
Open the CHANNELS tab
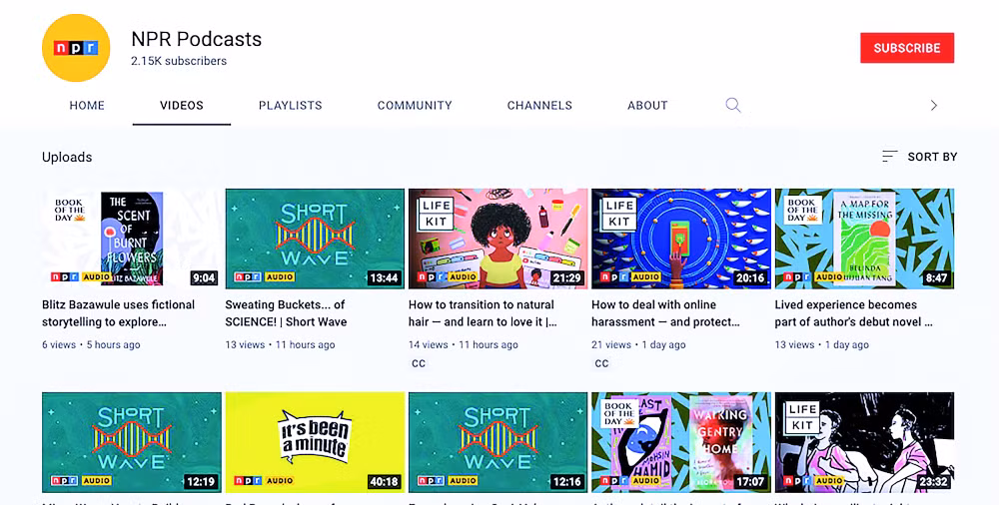pyautogui.click(x=539, y=106)
